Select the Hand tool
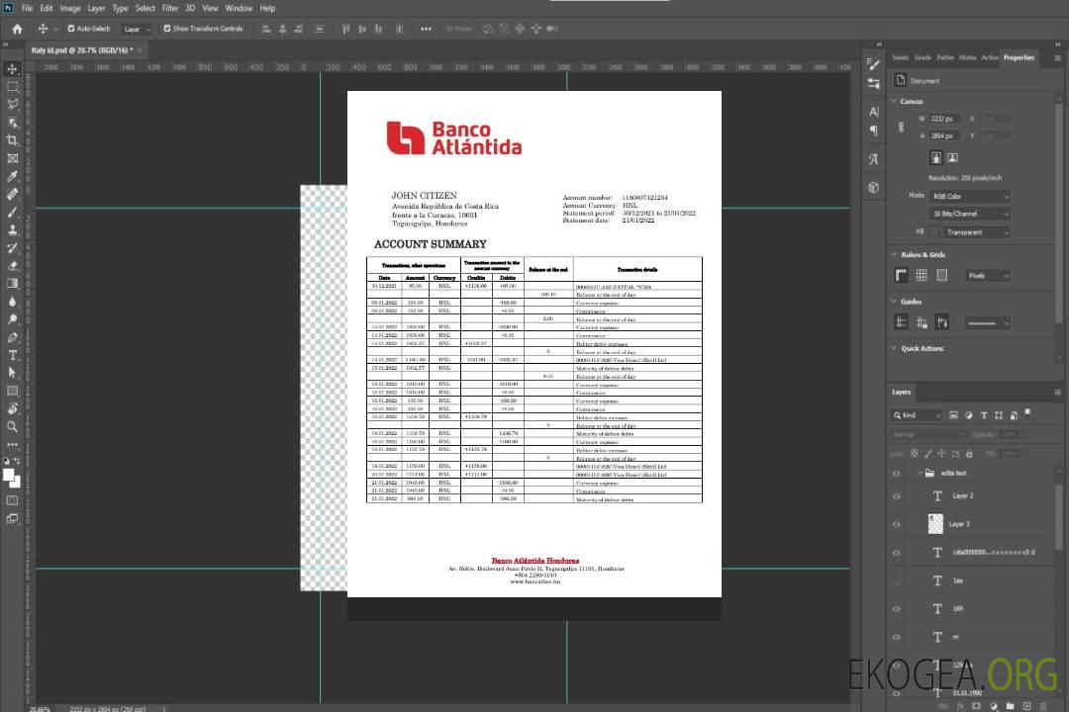Image resolution: width=1069 pixels, height=712 pixels. point(12,408)
